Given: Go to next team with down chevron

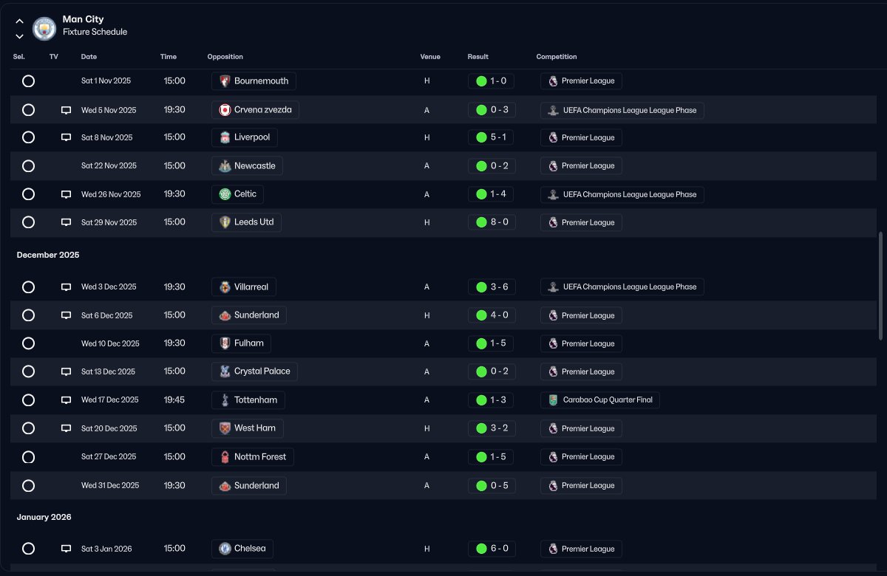Looking at the screenshot, I should [20, 36].
